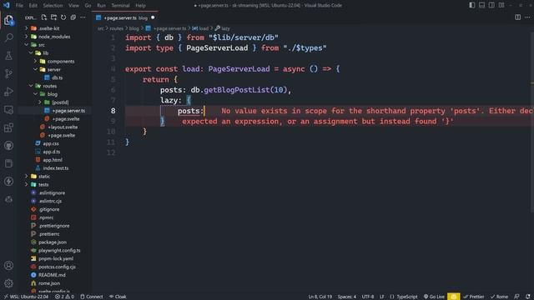Viewport: 534px width, 300px height.
Task: Collapse the src folder
Action: coord(27,44)
